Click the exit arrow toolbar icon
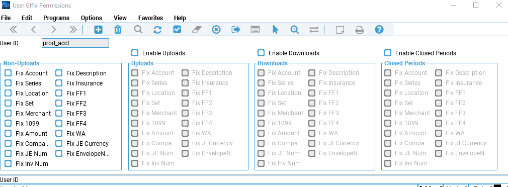 (236, 30)
